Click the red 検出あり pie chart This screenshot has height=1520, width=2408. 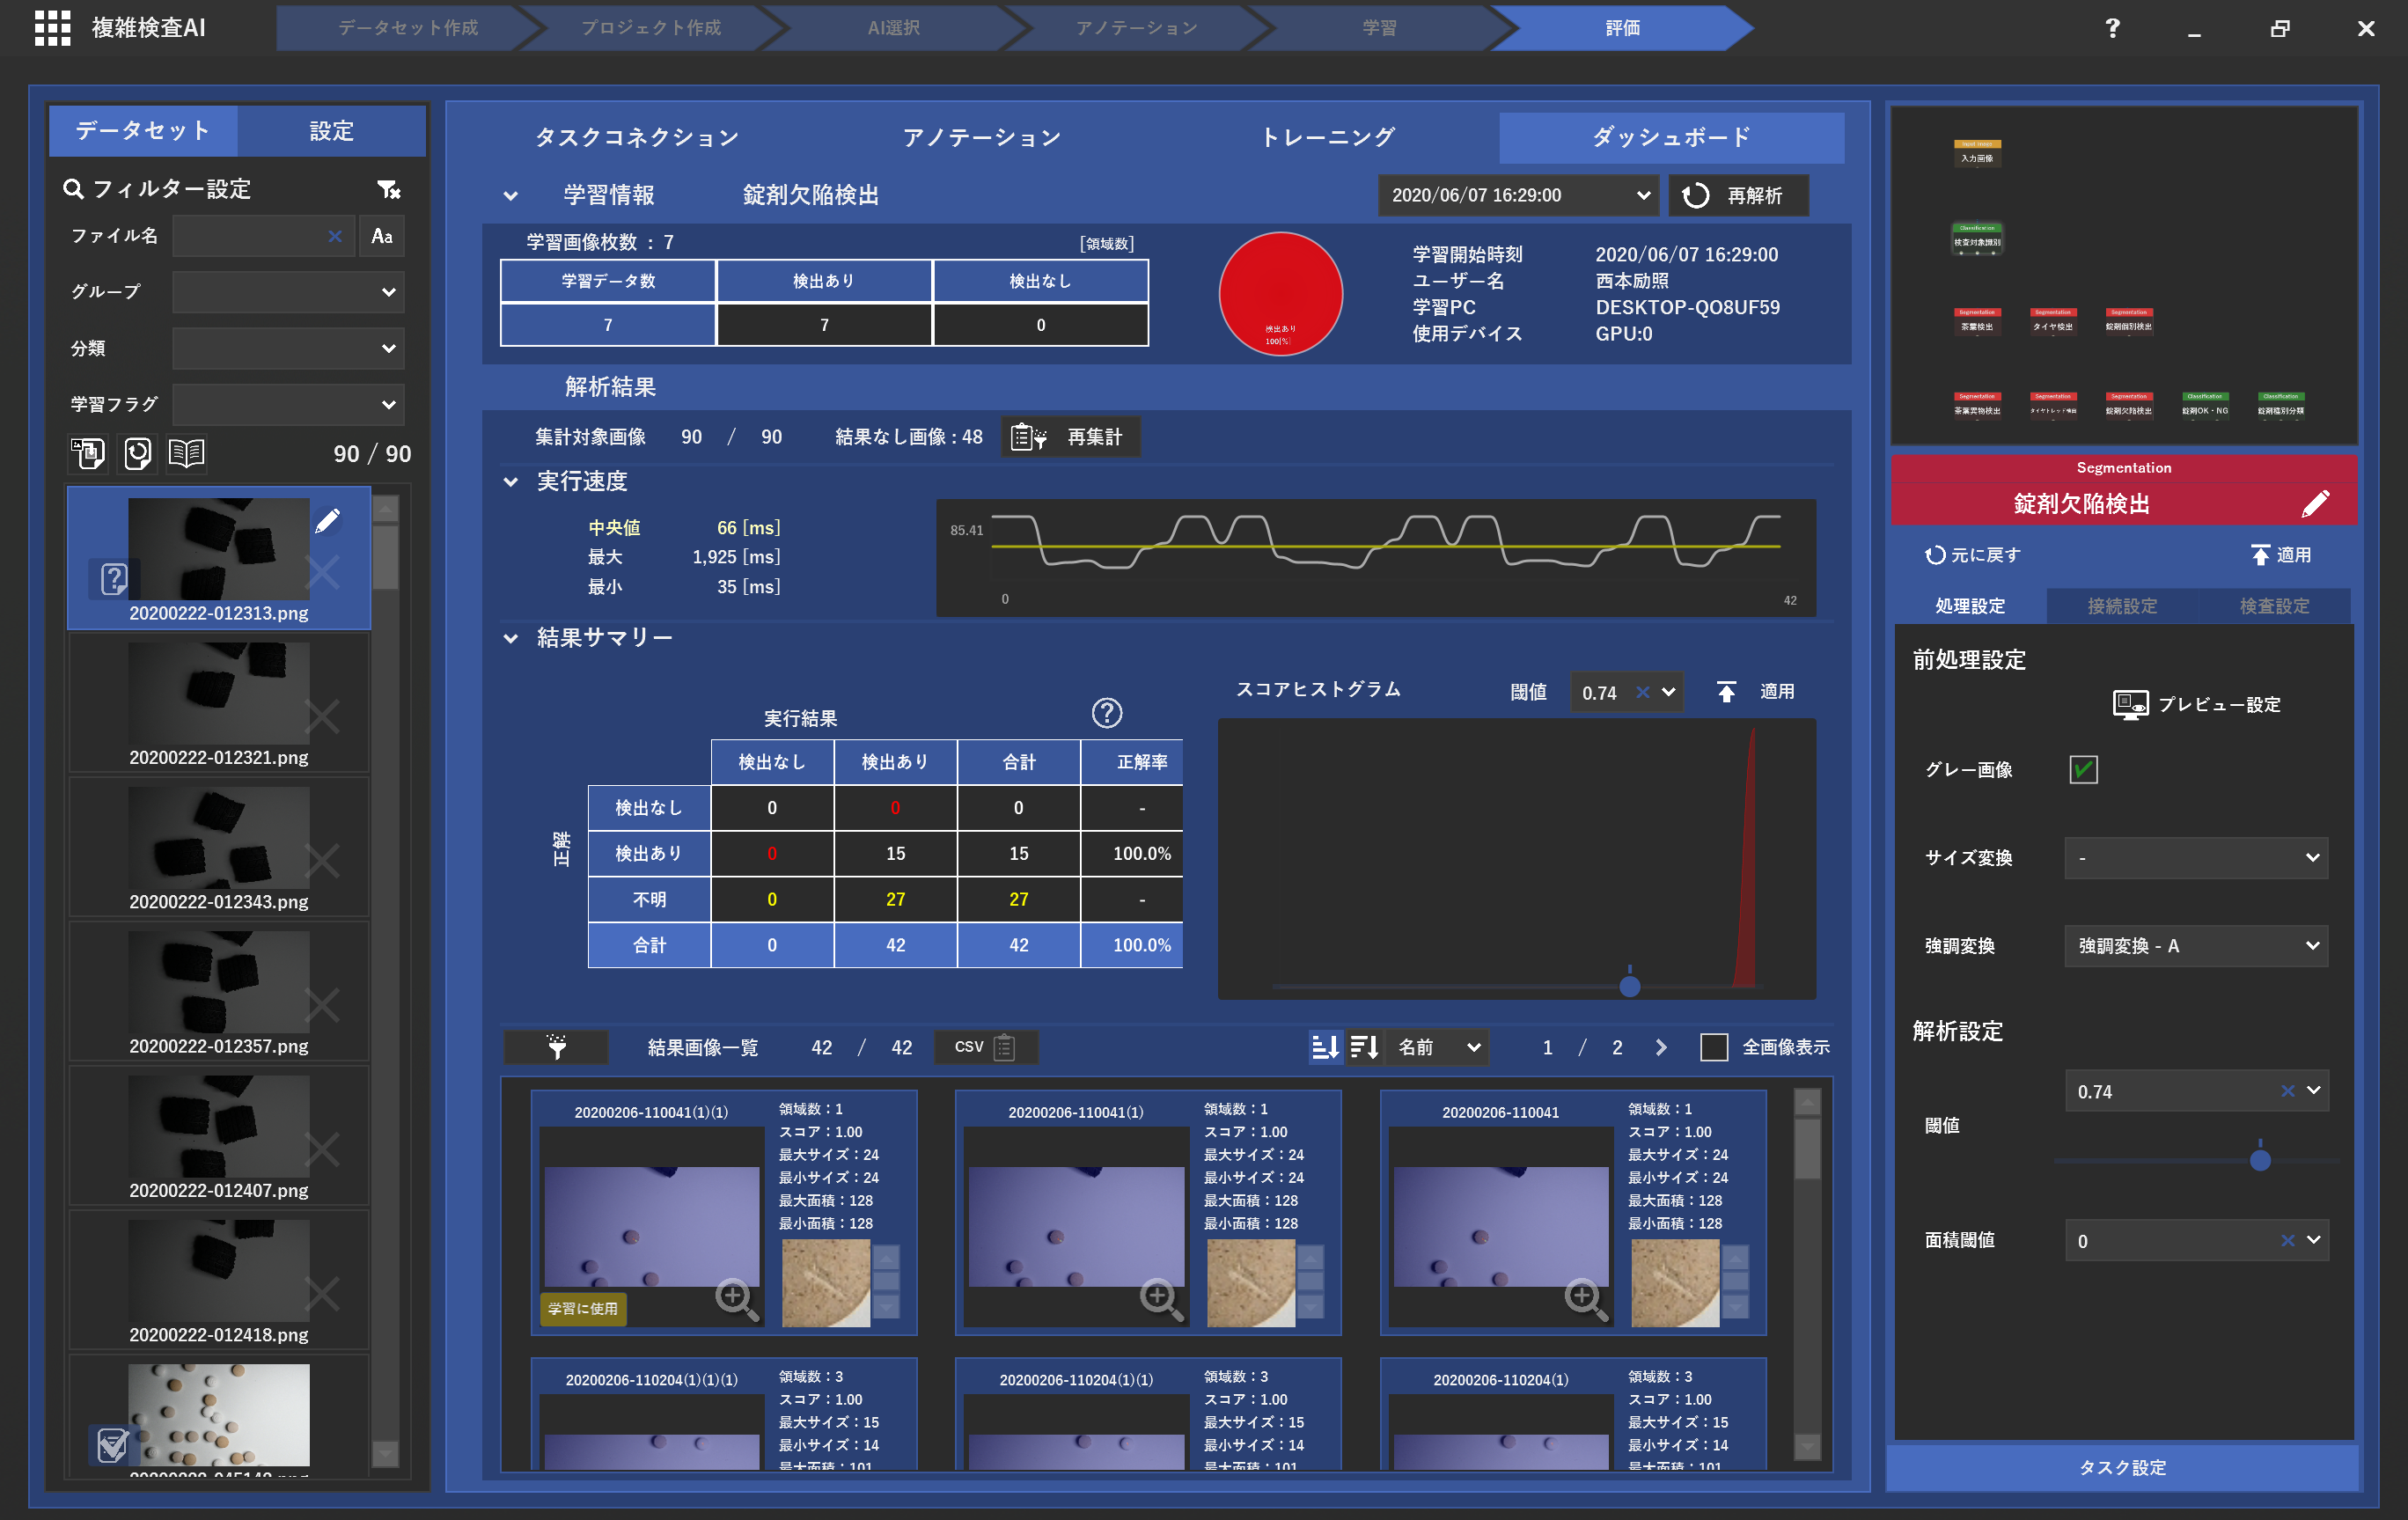coord(1280,294)
